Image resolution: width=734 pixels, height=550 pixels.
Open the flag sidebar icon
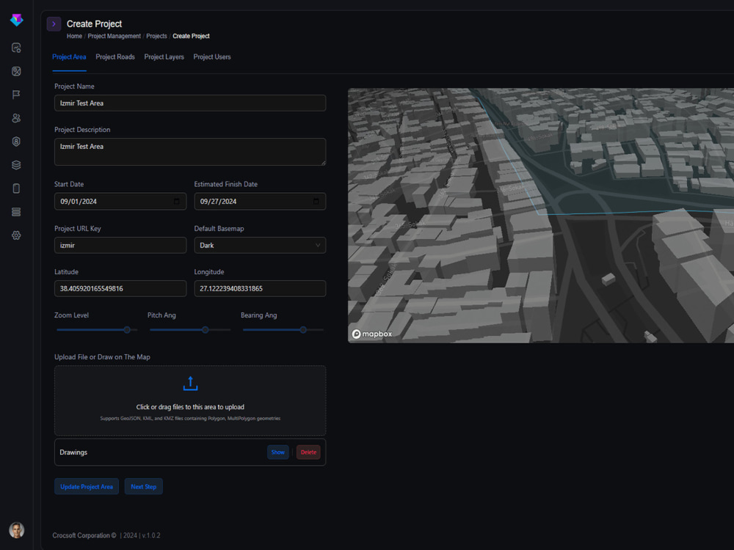coord(16,95)
